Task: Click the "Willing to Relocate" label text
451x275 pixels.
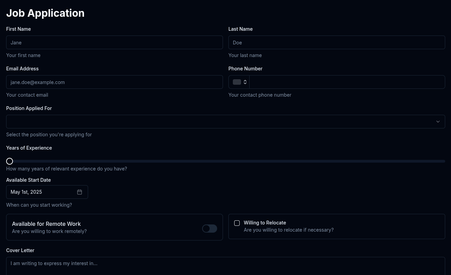Action: [265, 223]
